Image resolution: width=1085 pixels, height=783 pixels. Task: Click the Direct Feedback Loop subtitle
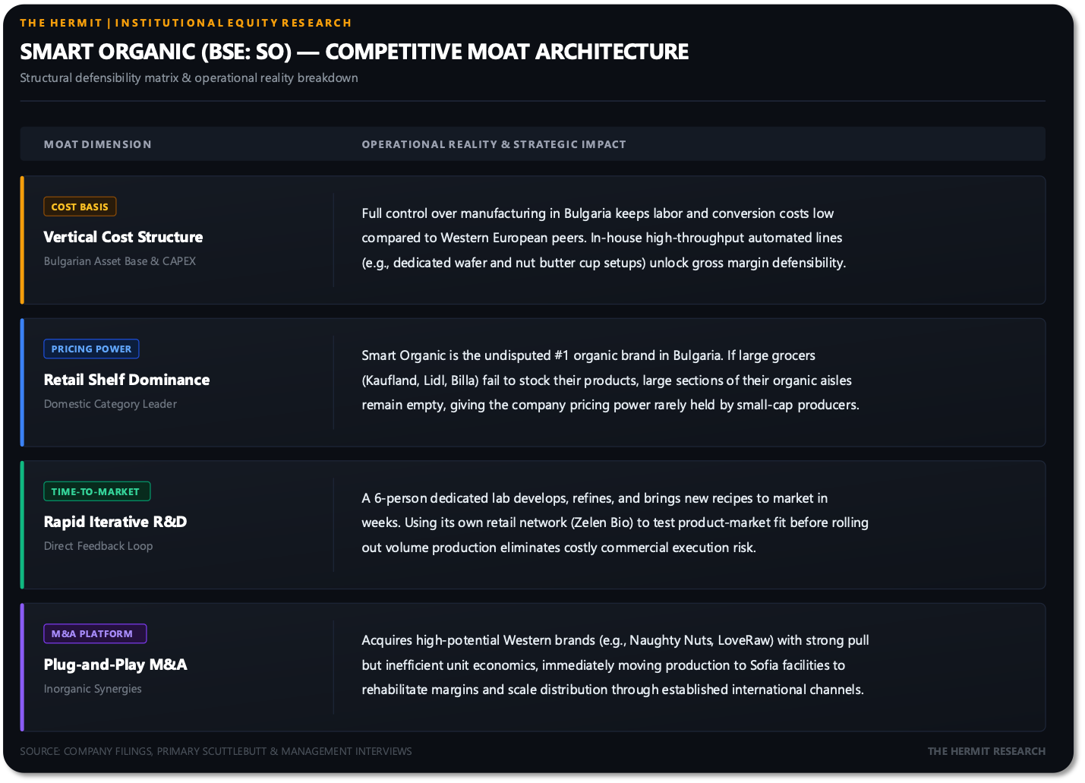point(98,546)
